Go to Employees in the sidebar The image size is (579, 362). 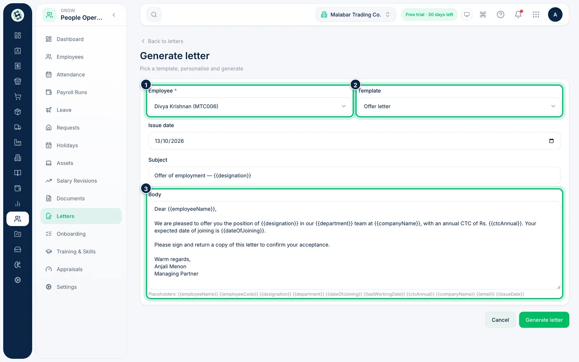click(81, 57)
